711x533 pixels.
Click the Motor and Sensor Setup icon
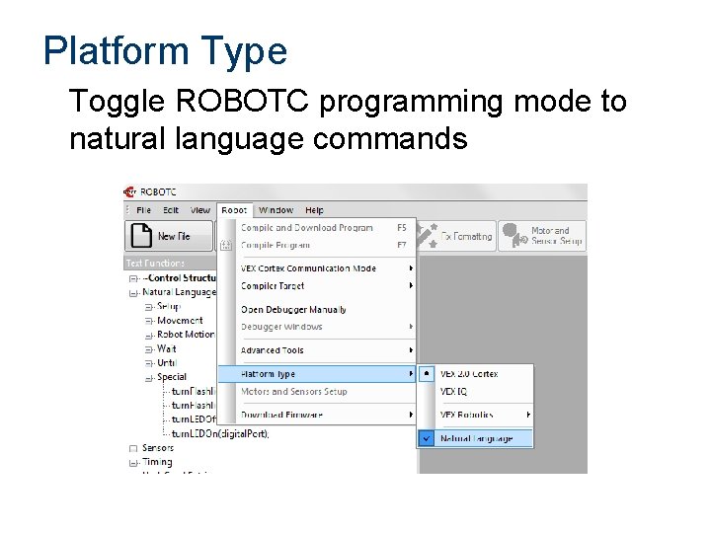click(514, 235)
